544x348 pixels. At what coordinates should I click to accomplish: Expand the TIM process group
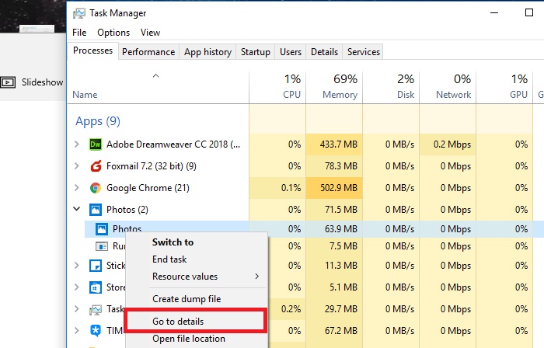coord(77,330)
